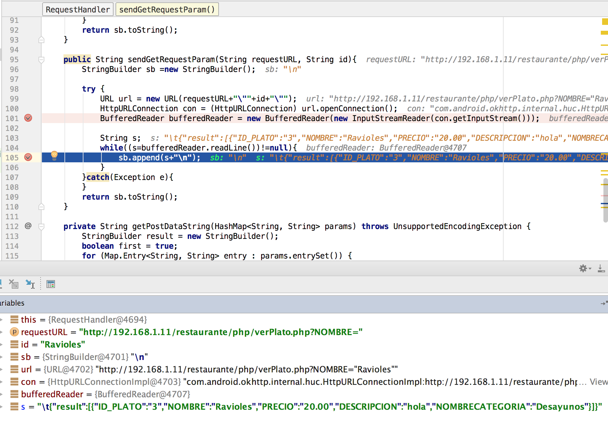This screenshot has width=608, height=430.
Task: Click the editor vertical scrollbar thumb
Action: coord(605,200)
